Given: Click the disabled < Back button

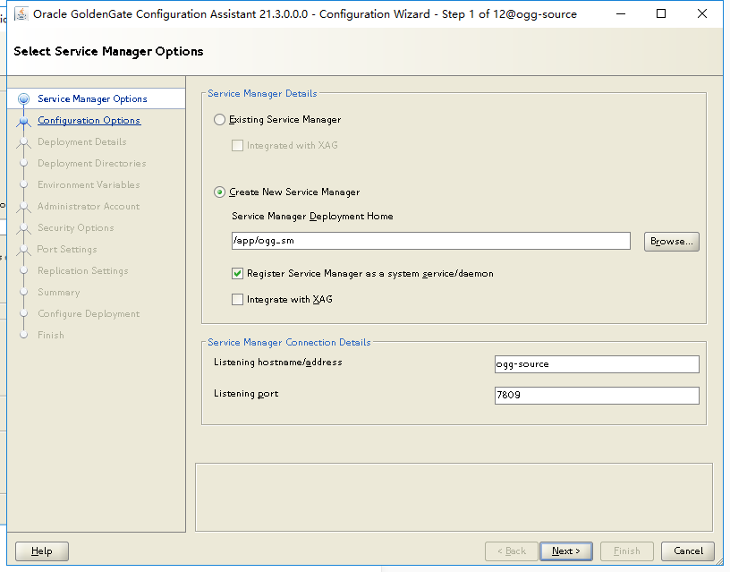Looking at the screenshot, I should [x=511, y=551].
